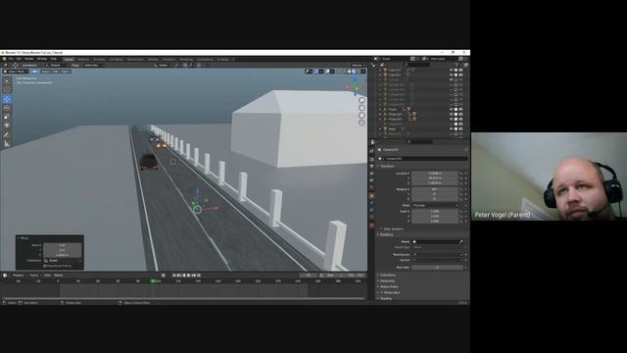Toggle render camera icon of Empty row
Image resolution: width=627 pixels, height=353 pixels.
[460, 109]
